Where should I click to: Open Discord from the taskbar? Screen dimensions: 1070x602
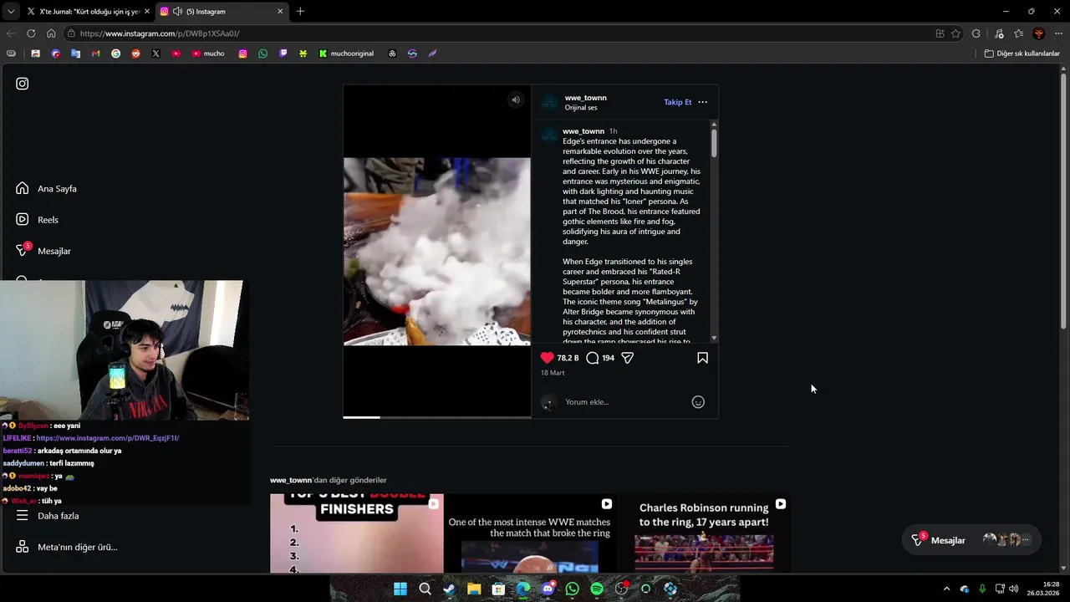coord(548,589)
